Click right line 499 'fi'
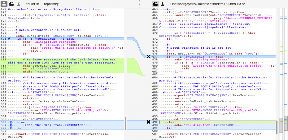The image size is (288, 140). [x=168, y=128]
